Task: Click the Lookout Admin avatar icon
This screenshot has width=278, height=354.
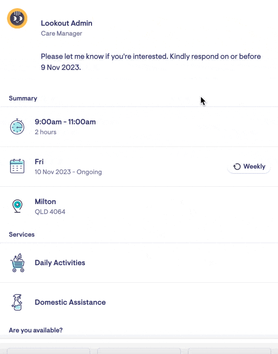Action: click(17, 19)
